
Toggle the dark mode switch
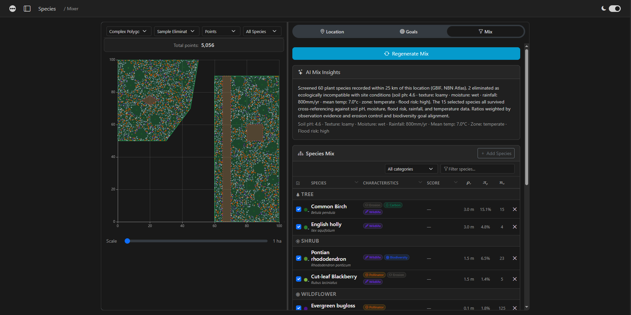point(615,9)
